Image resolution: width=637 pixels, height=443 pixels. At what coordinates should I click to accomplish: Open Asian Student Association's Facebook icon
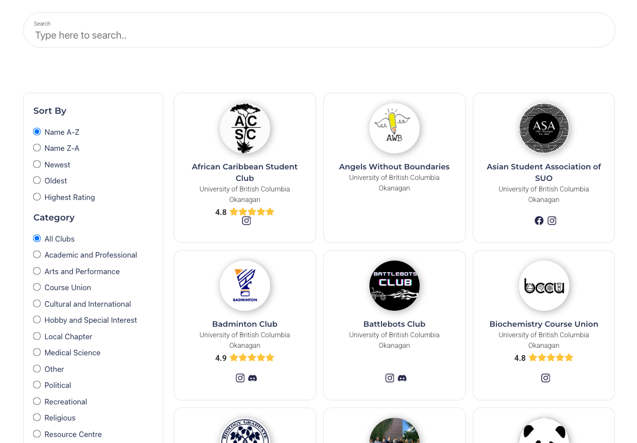coord(539,220)
